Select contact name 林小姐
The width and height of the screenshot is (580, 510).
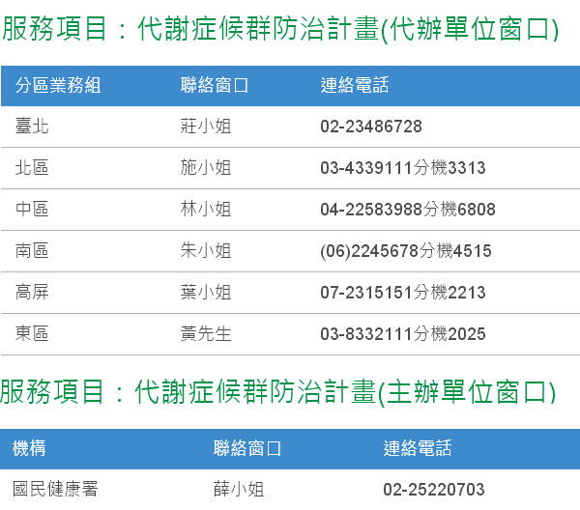pos(205,210)
